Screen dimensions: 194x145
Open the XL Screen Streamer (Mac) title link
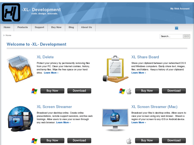pos(154,107)
